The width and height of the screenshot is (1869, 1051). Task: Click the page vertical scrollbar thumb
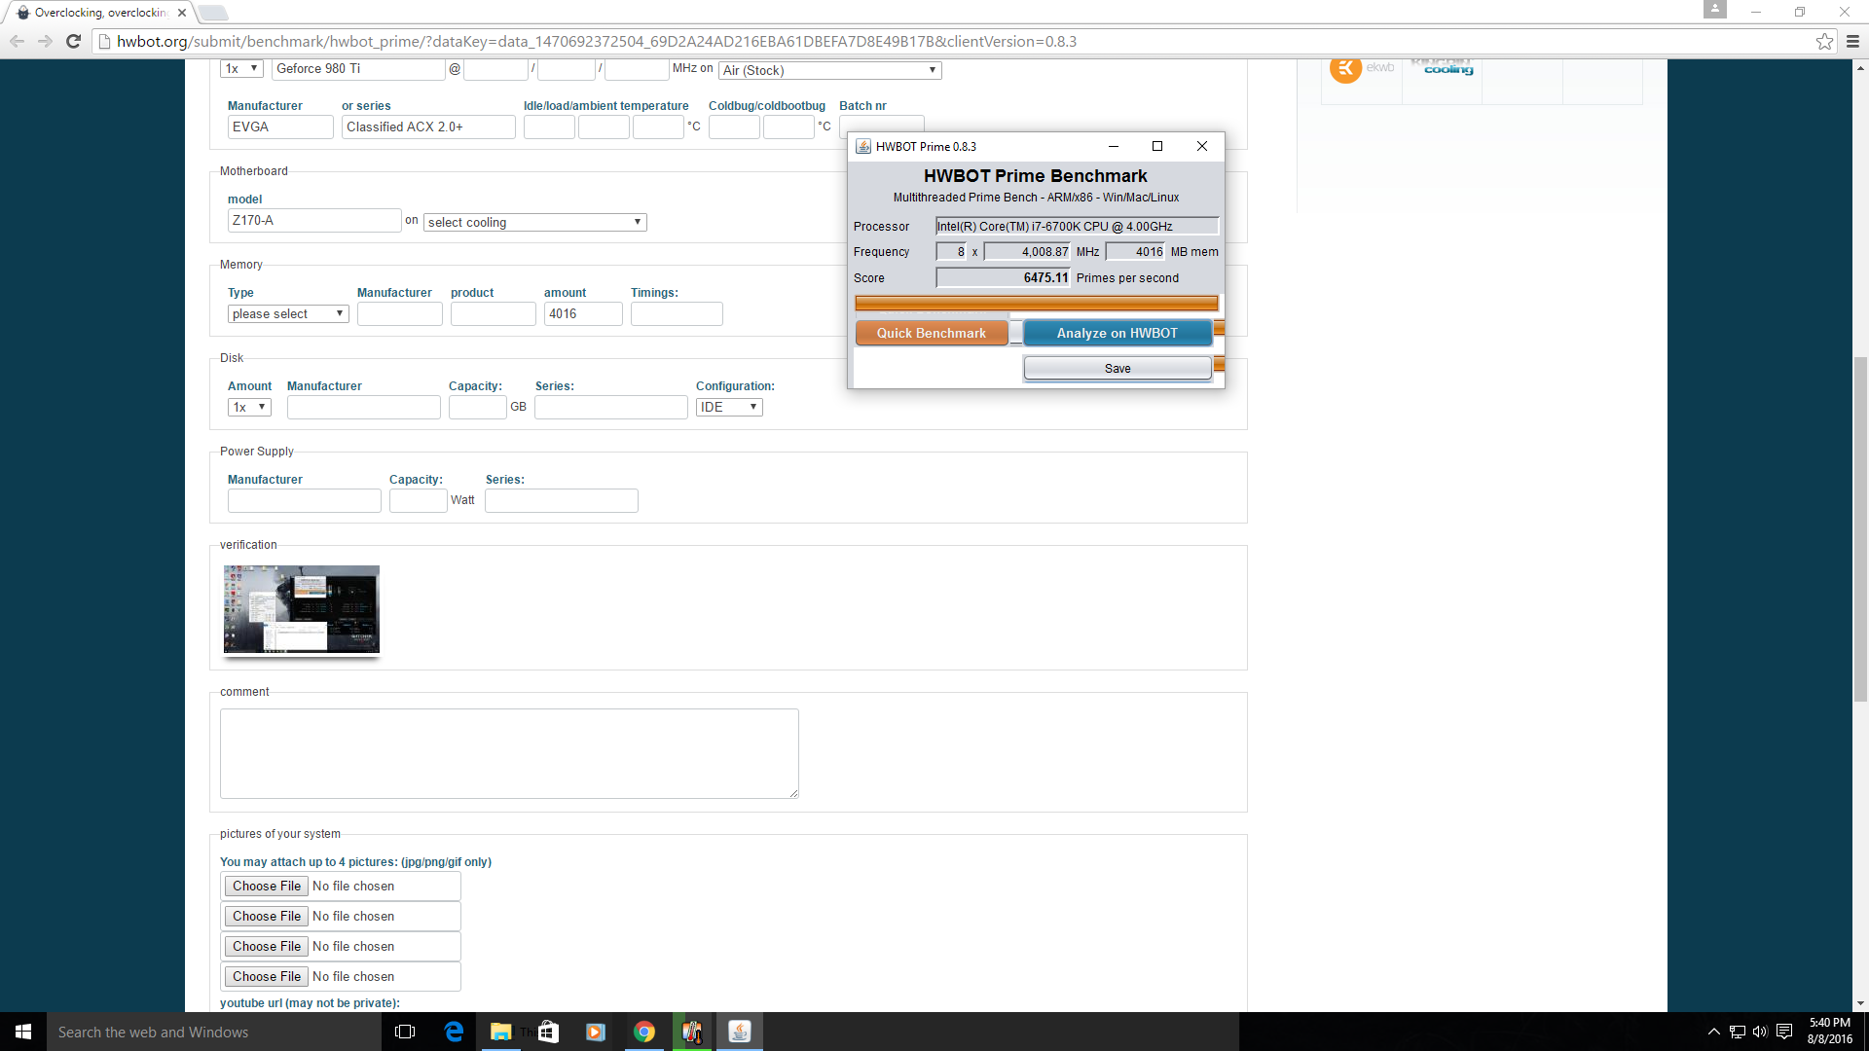click(1860, 528)
